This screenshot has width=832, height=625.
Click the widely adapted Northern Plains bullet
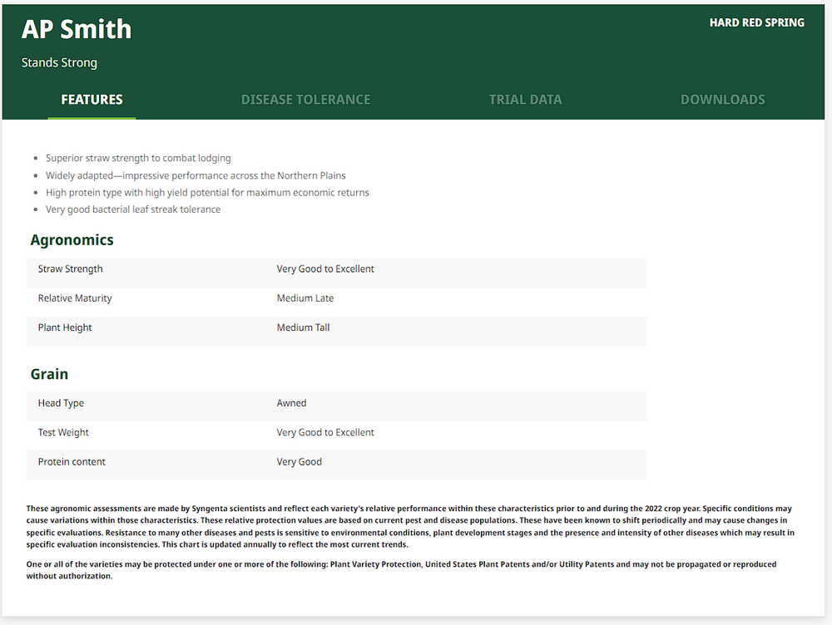[196, 175]
